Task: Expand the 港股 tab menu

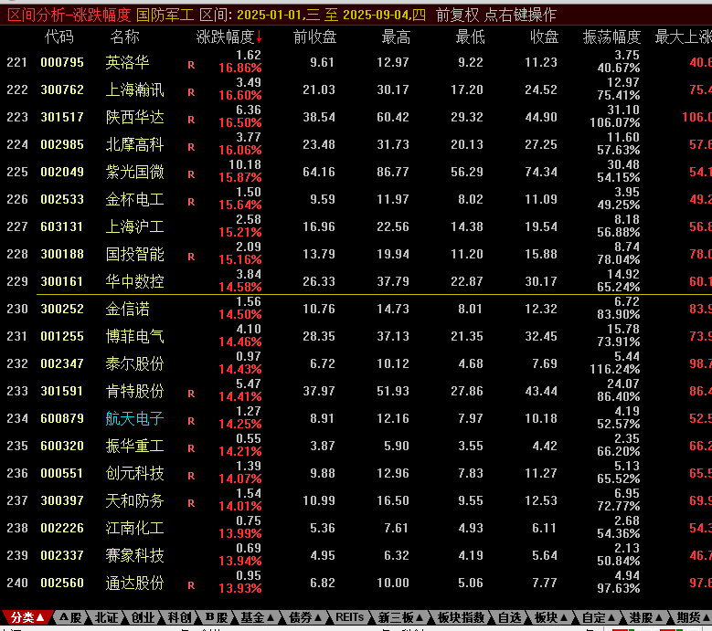Action: pos(645,617)
